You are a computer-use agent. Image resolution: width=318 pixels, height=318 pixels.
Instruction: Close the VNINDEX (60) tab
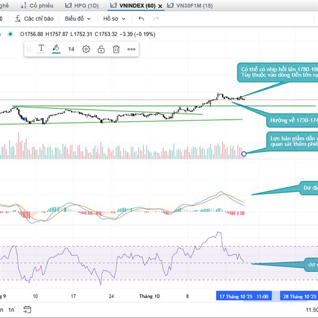(x=160, y=6)
